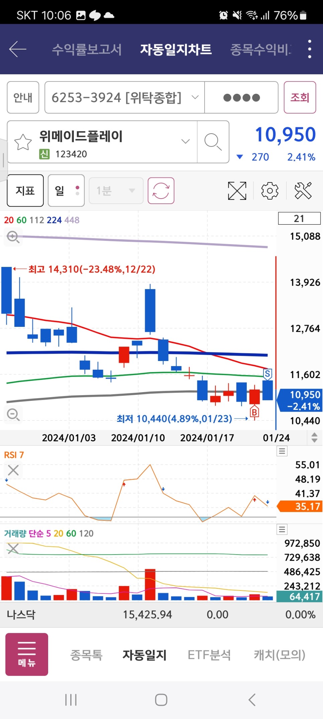Open volume panel list menu icon

tap(282, 529)
